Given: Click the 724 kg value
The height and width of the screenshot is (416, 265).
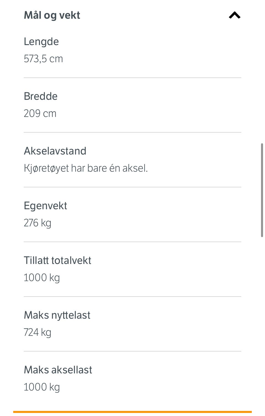Looking at the screenshot, I should (38, 332).
